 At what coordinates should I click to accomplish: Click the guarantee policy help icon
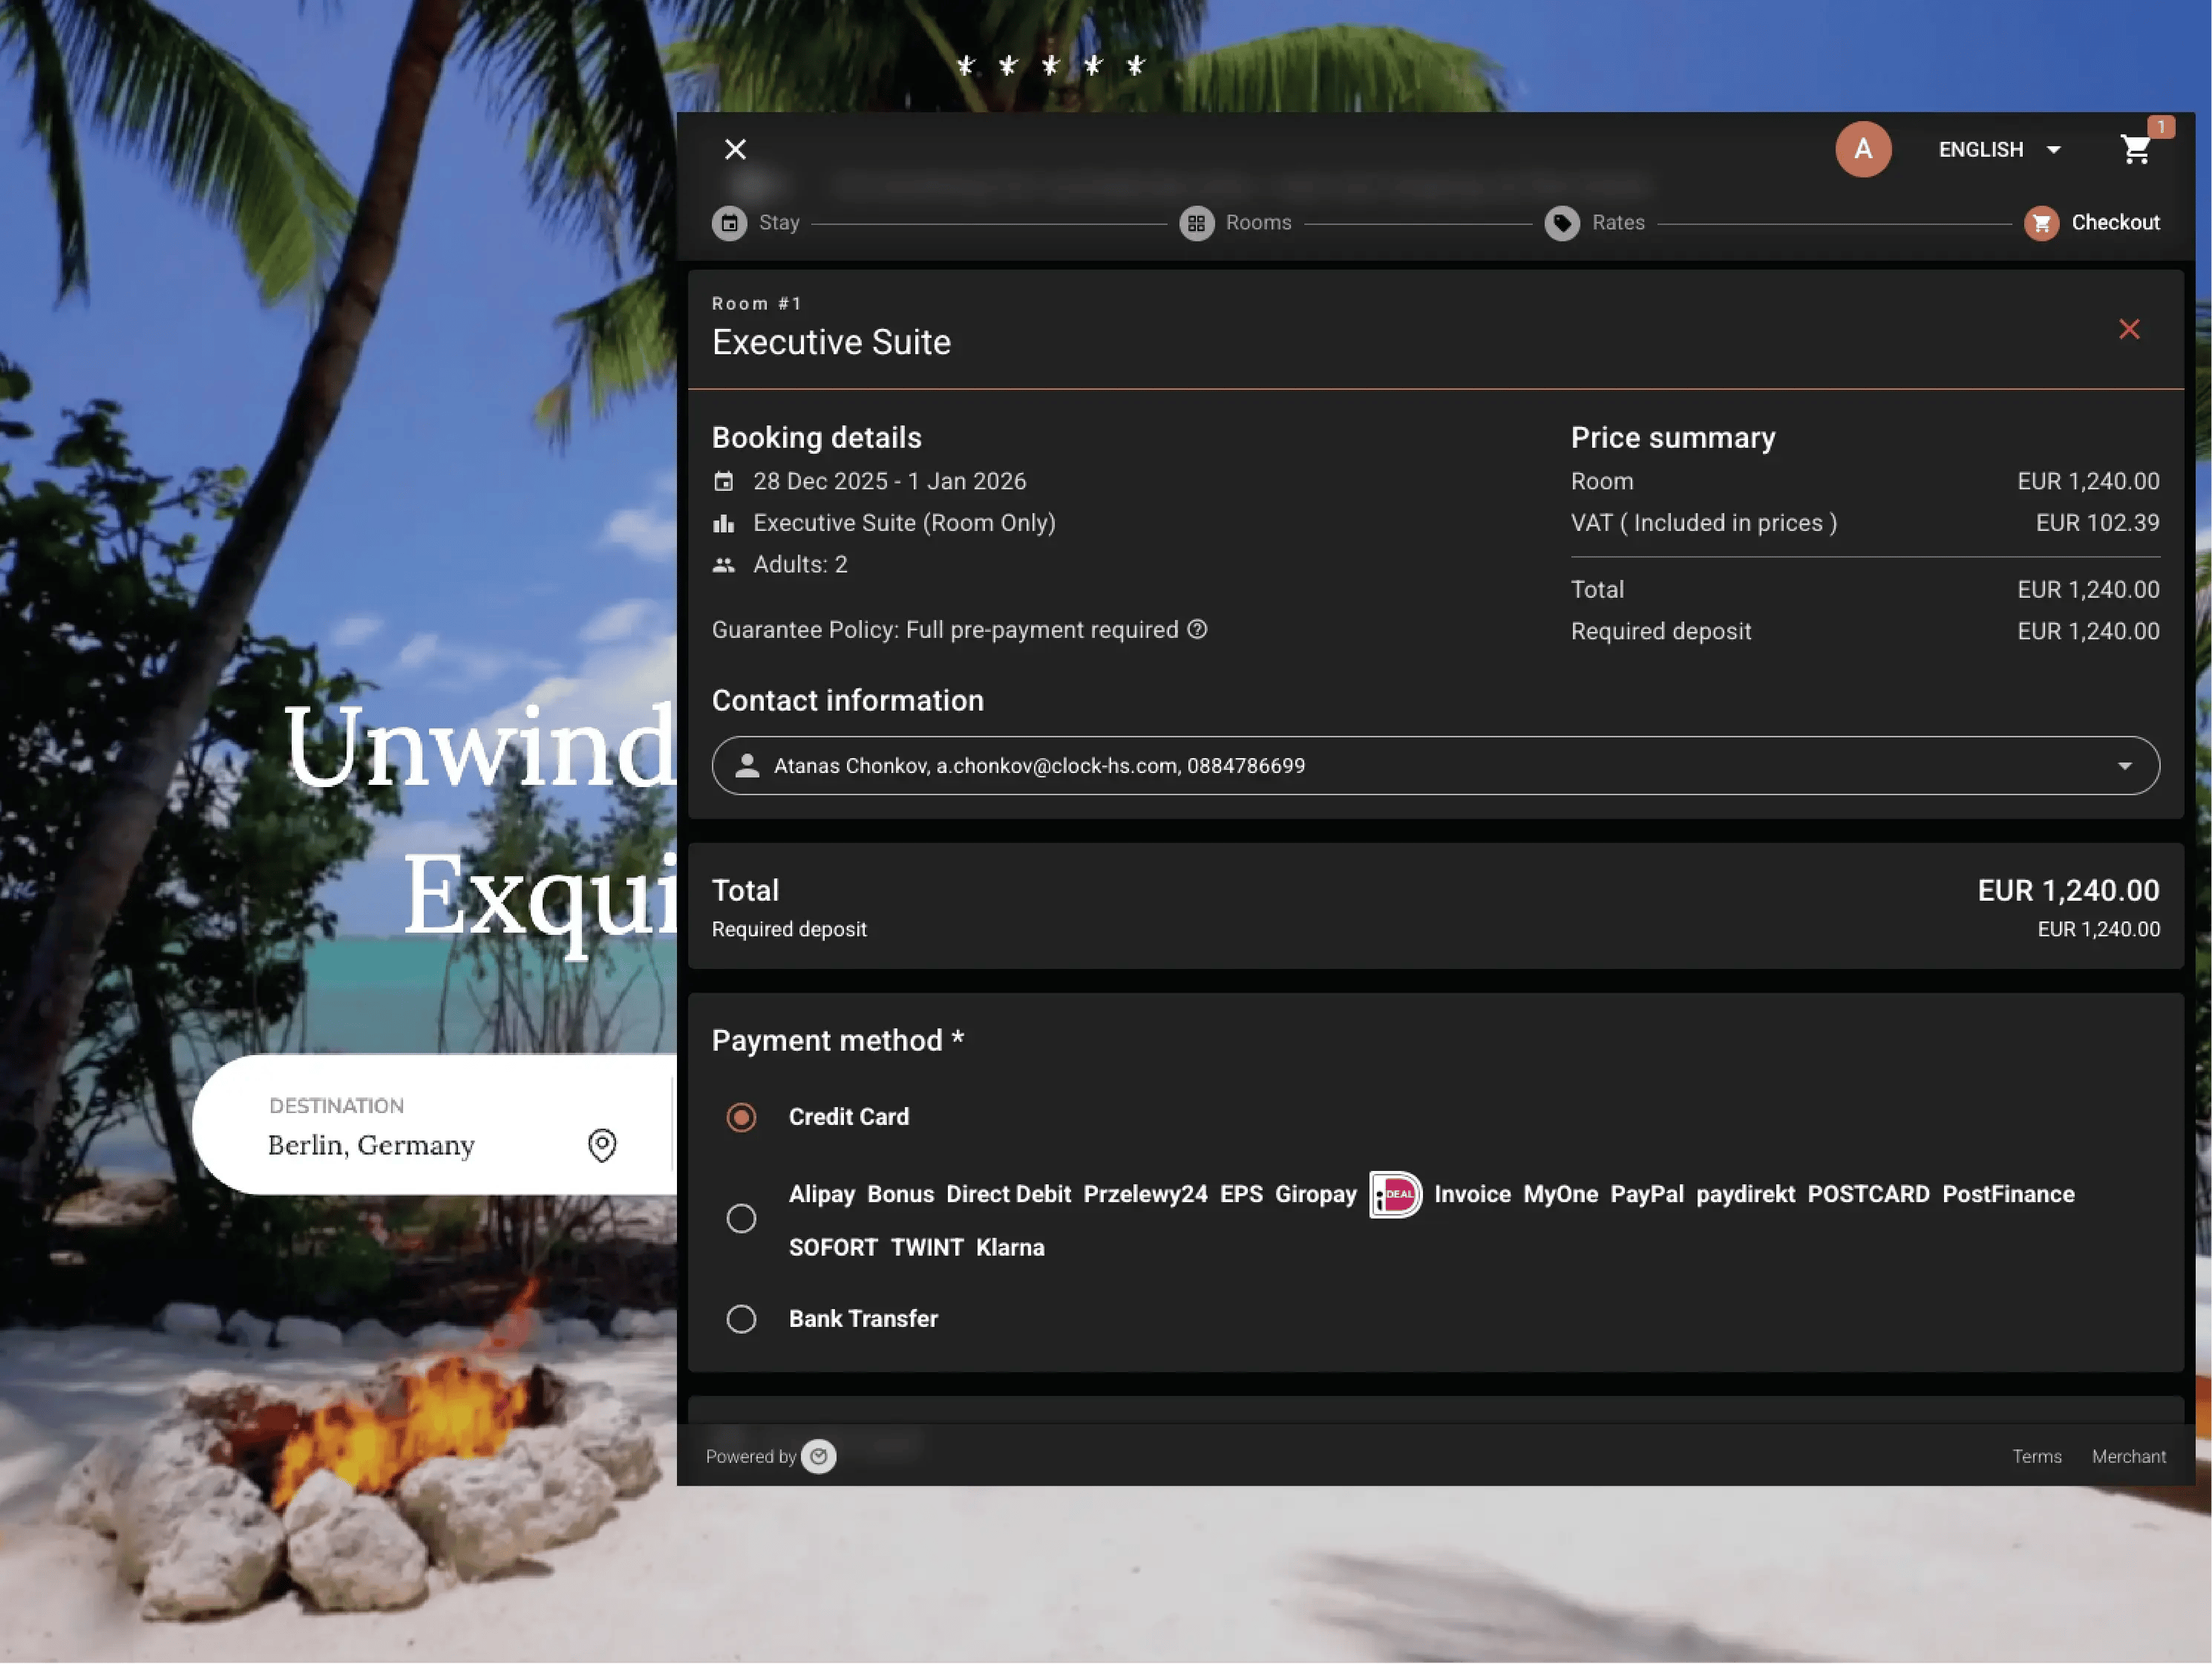click(x=1197, y=630)
